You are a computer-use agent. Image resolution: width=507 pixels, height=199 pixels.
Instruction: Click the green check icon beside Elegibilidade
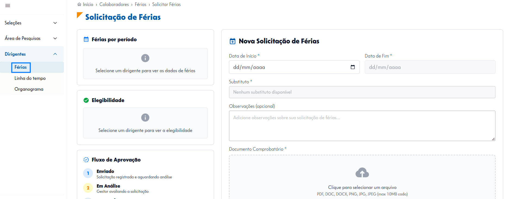[86, 100]
